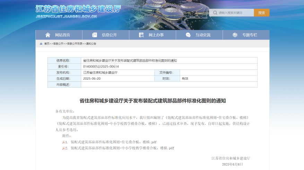Click the 江苏省住房和城乡建设厅 site logo
Screen dimensions: 304x170
pos(78,9)
